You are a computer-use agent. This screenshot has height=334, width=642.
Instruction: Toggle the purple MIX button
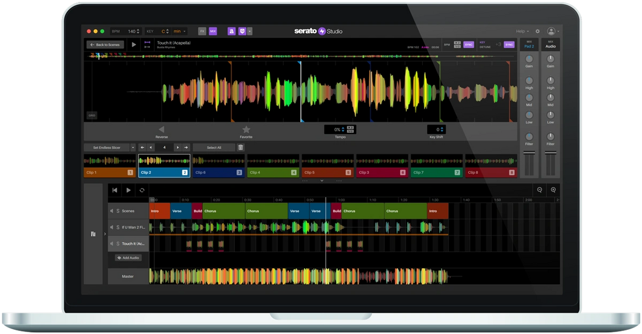pos(213,31)
